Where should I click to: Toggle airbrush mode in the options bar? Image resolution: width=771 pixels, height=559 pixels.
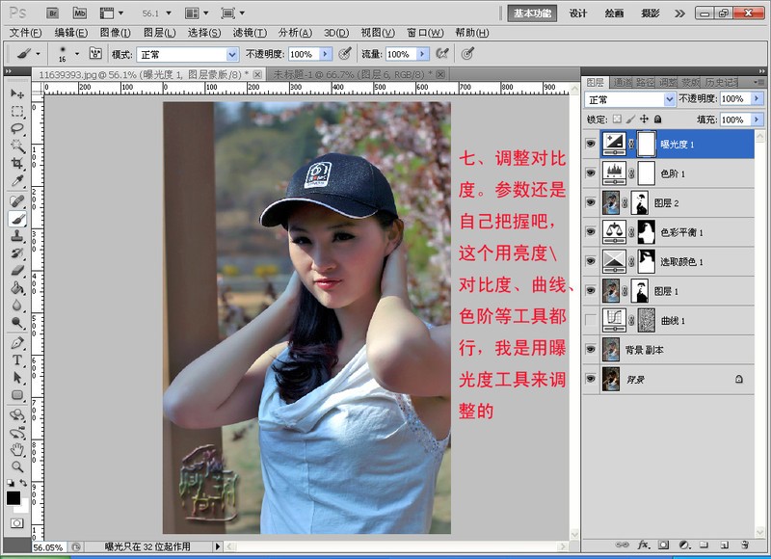pos(466,54)
